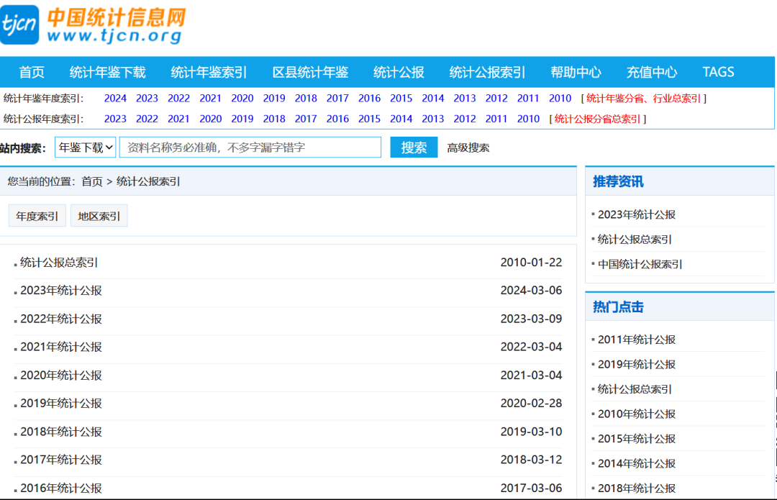Select 区县统计年鉴 in the navigation bar

tap(310, 72)
